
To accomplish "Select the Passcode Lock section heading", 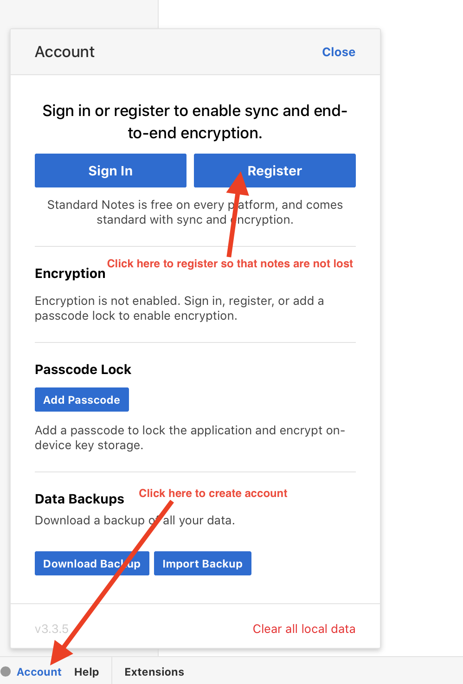I will point(83,369).
